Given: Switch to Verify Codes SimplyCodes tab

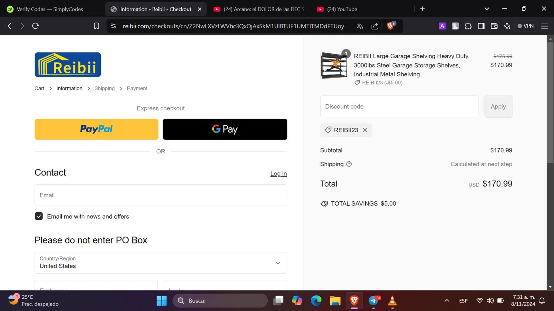Looking at the screenshot, I should point(50,9).
